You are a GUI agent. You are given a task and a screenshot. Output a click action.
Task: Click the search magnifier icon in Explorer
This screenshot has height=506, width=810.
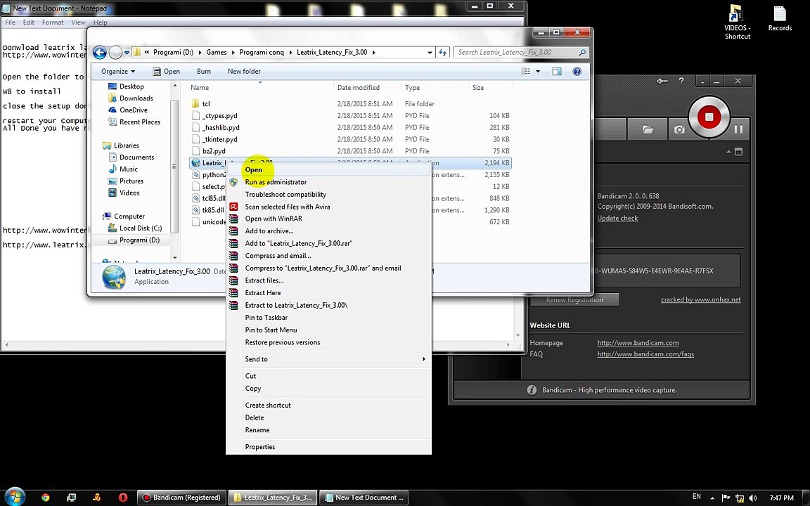click(582, 52)
